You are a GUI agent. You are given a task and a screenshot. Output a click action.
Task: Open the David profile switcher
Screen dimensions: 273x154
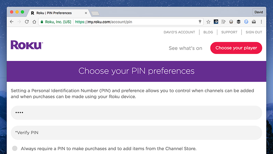(x=259, y=12)
